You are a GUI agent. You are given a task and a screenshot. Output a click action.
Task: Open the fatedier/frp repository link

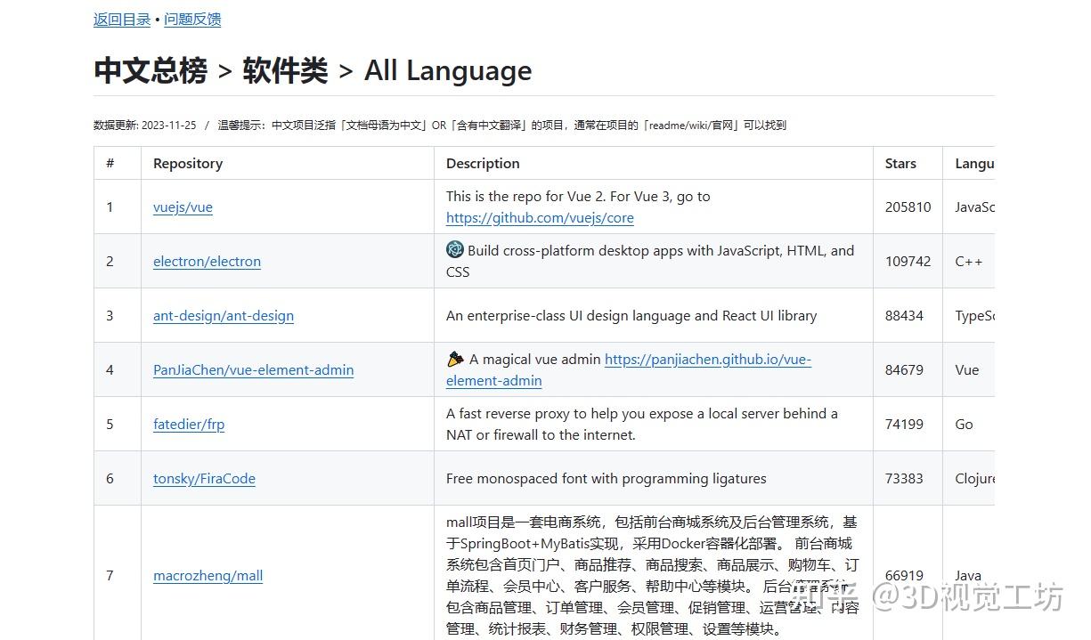click(189, 425)
